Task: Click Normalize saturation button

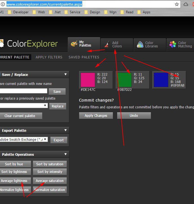Action: click(x=50, y=190)
